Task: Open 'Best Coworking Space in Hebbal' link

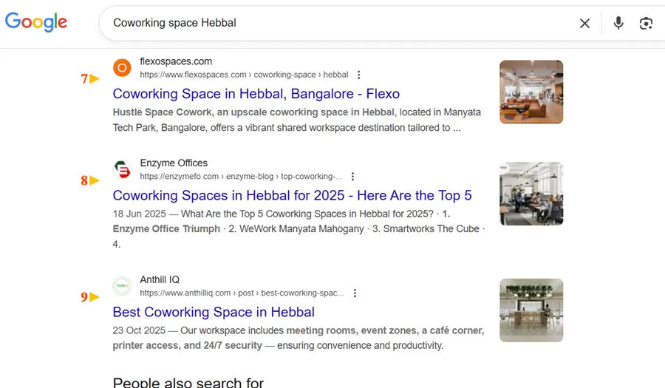Action: click(x=214, y=312)
